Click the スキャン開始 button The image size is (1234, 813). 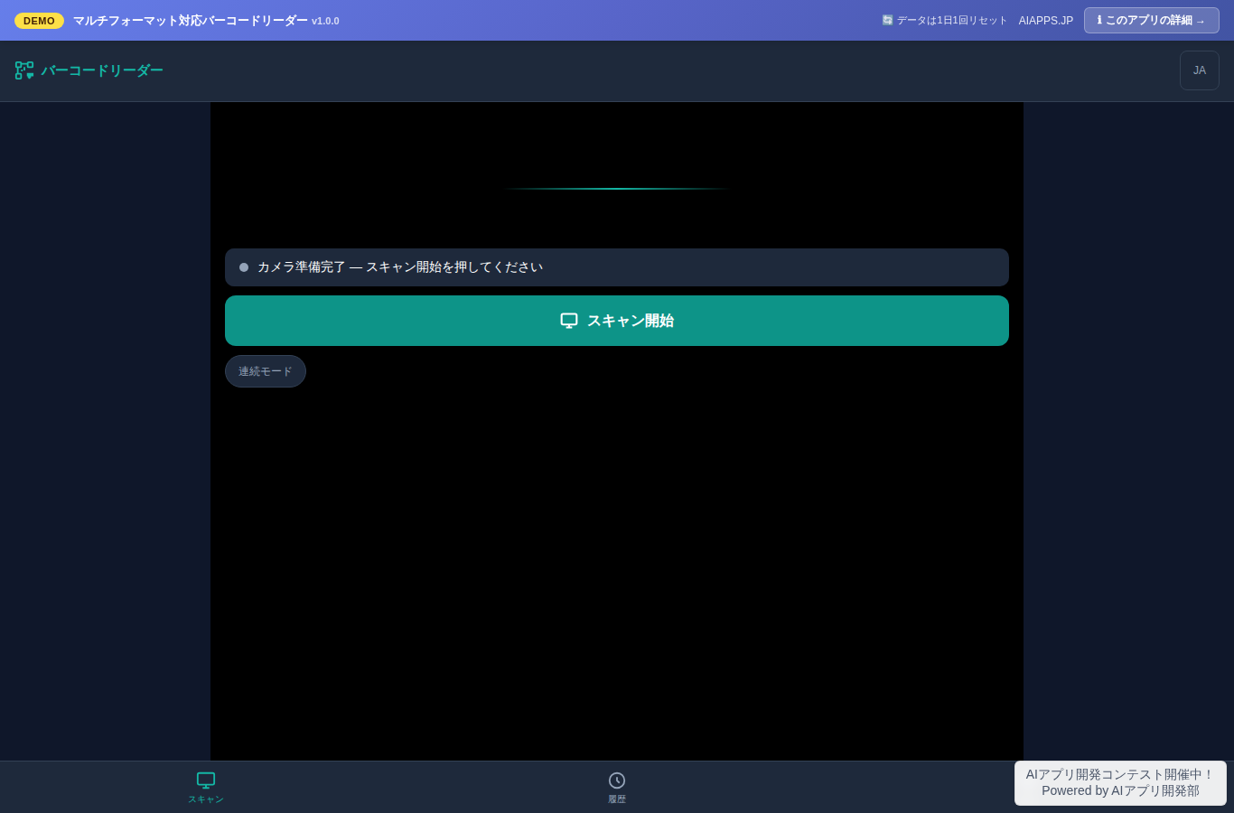pos(617,321)
